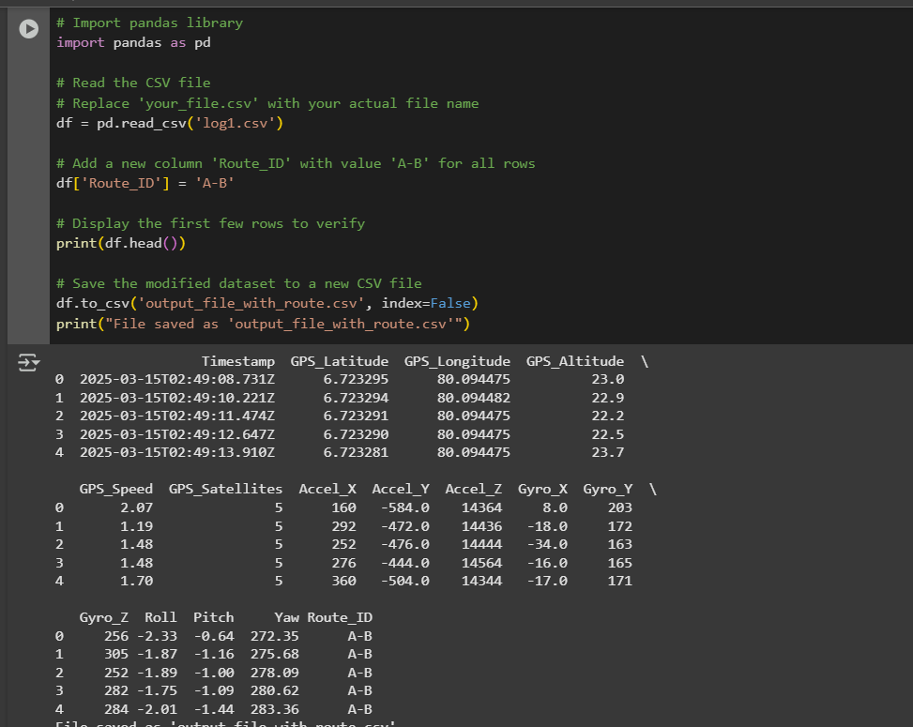Click the '# Import pandas library' comment line
This screenshot has width=913, height=727.
click(149, 23)
